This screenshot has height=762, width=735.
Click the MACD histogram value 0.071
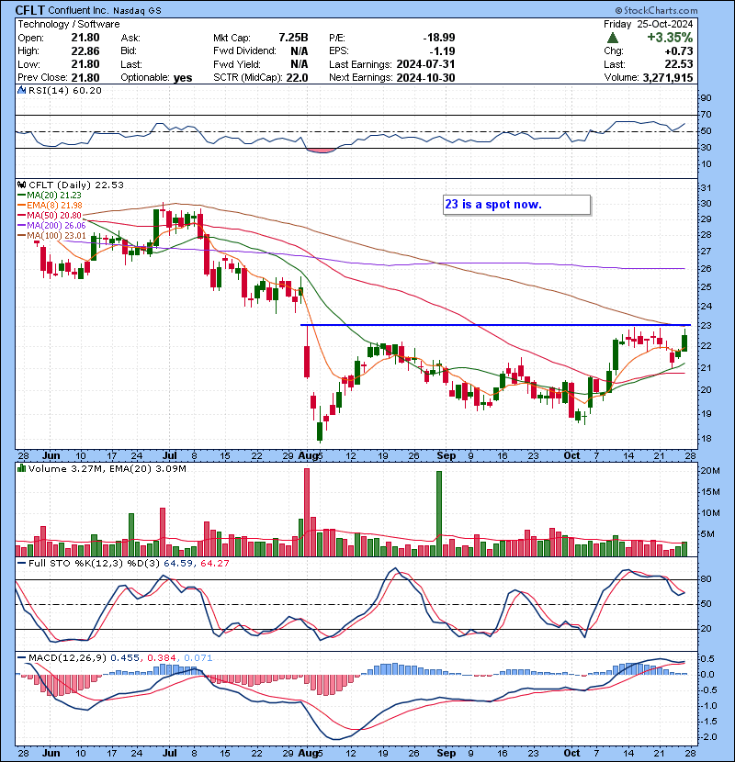point(197,658)
